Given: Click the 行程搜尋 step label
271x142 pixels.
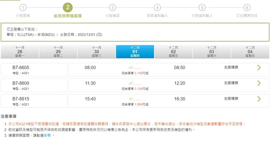Looking at the screenshot, I should tap(23, 16).
